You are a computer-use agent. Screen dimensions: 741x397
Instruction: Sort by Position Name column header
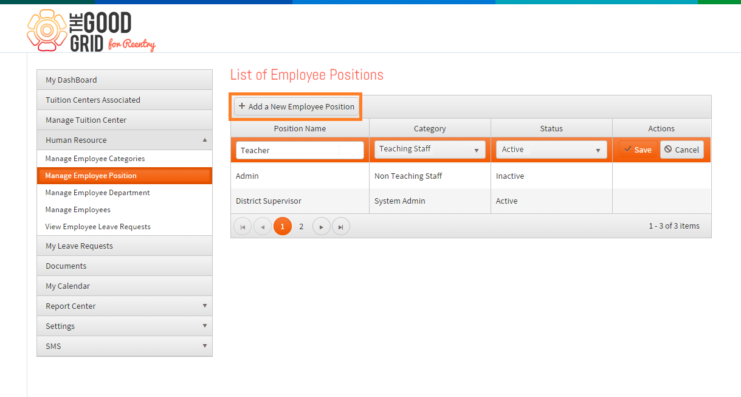[300, 128]
